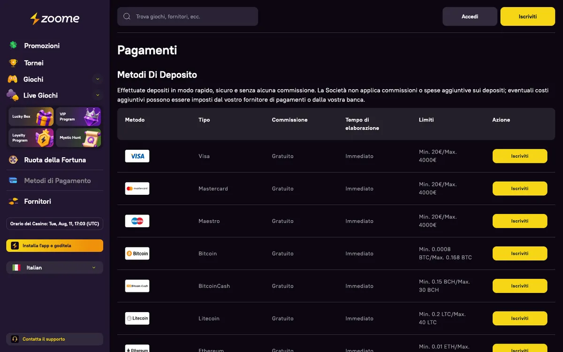This screenshot has height=352, width=563.
Task: Open the Loyalty Program tile
Action: [31, 138]
